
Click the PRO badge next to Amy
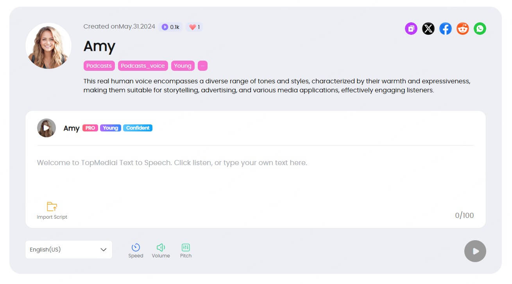(x=90, y=128)
